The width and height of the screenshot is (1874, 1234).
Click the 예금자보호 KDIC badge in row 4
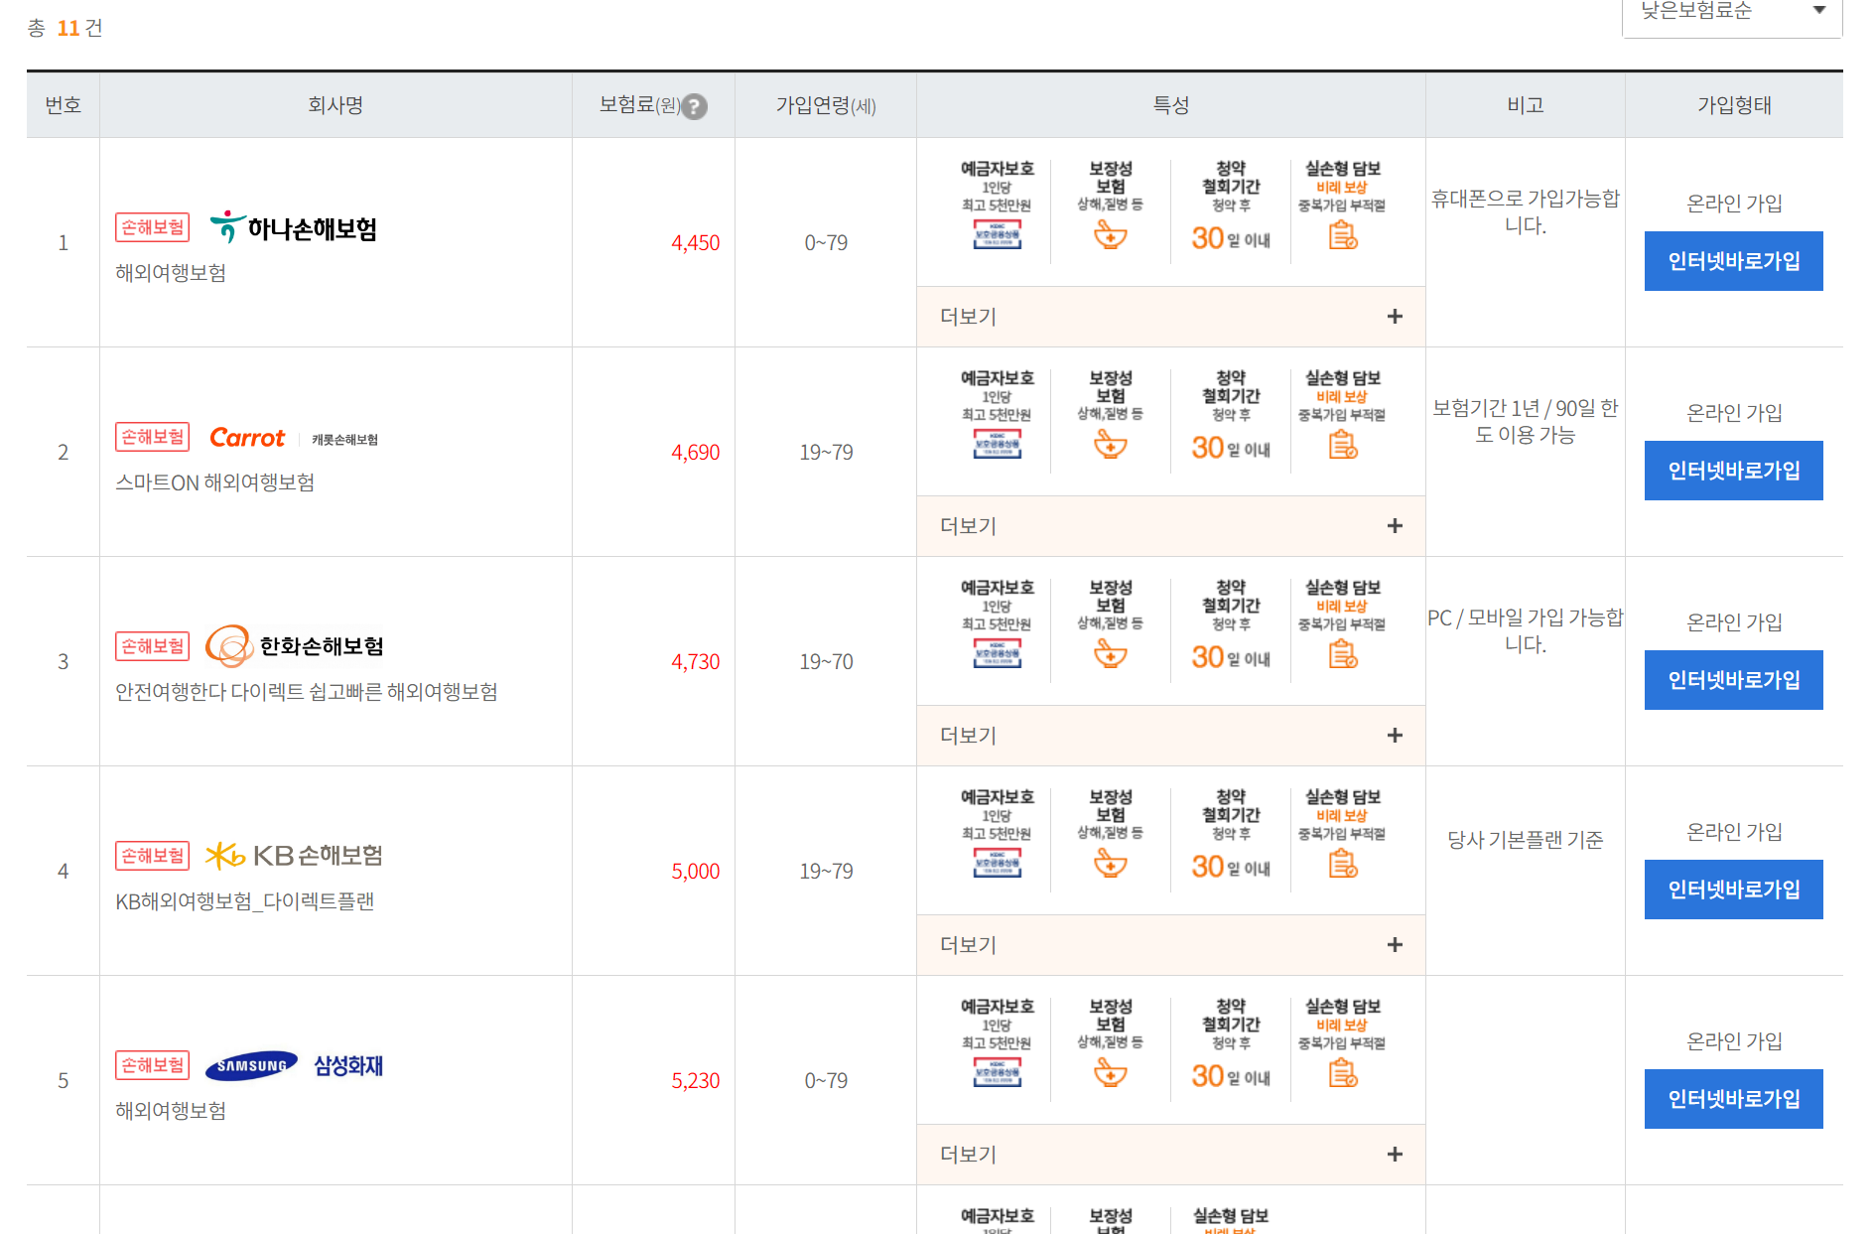click(998, 863)
